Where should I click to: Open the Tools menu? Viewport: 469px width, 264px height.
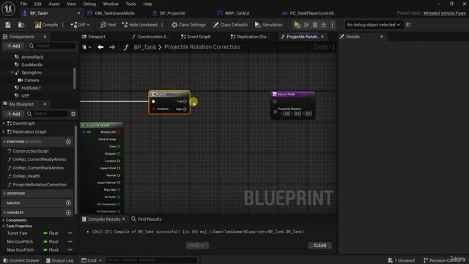(130, 4)
